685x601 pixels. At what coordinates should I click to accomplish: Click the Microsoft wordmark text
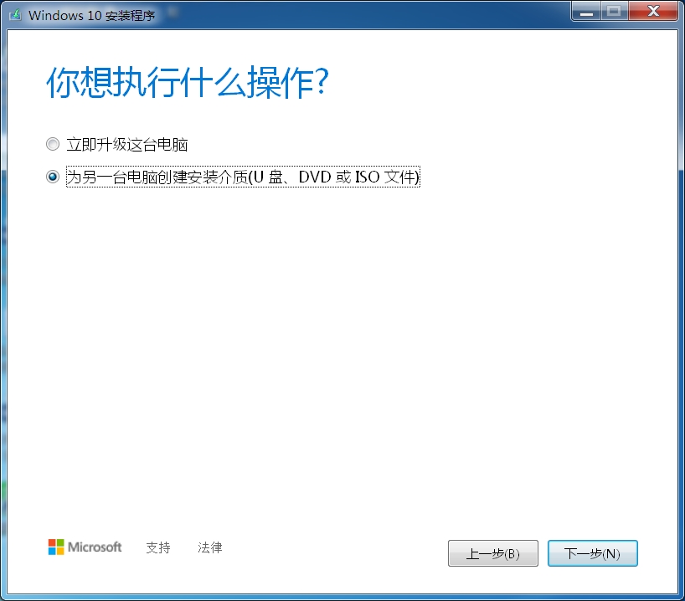(95, 547)
